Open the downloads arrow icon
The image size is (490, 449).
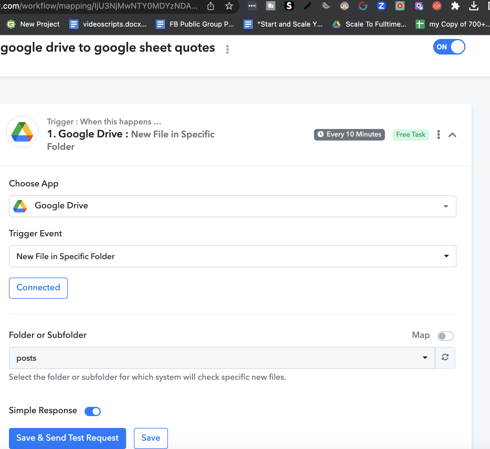(x=474, y=6)
